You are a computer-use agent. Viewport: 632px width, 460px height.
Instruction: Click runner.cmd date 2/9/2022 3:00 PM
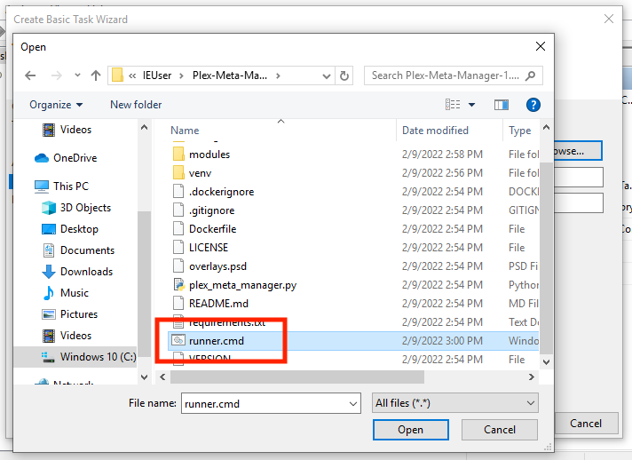[442, 341]
